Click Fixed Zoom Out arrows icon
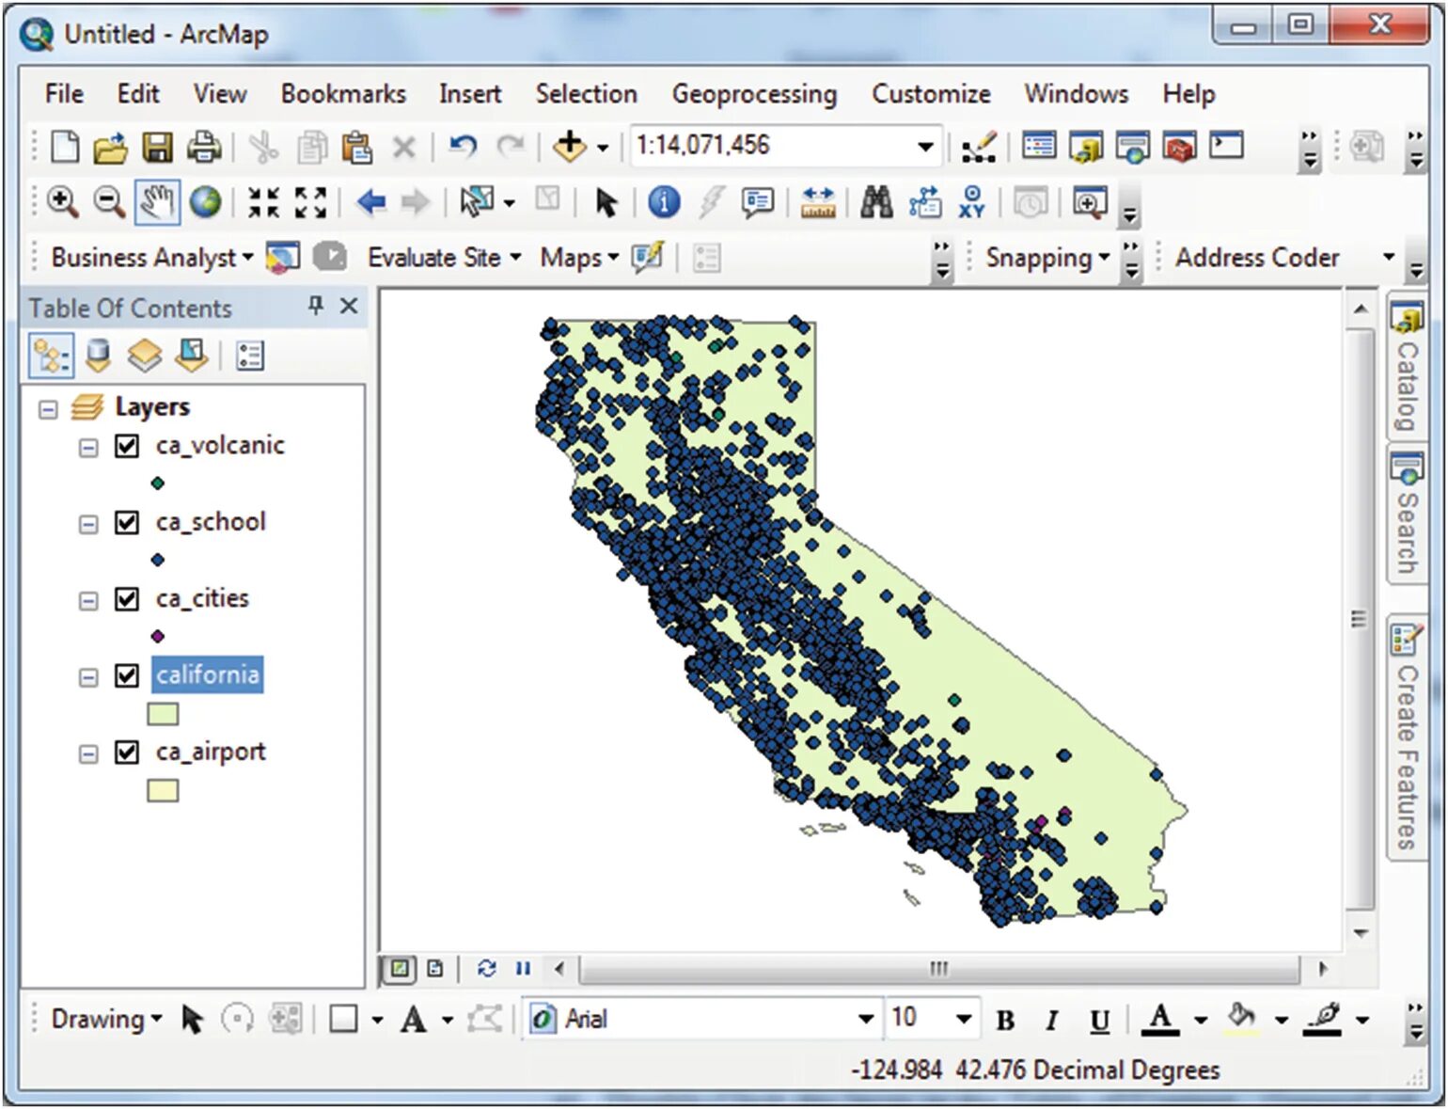 coord(310,202)
